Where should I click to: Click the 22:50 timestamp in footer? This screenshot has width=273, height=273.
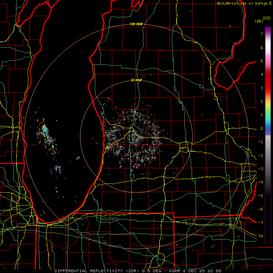(215, 271)
